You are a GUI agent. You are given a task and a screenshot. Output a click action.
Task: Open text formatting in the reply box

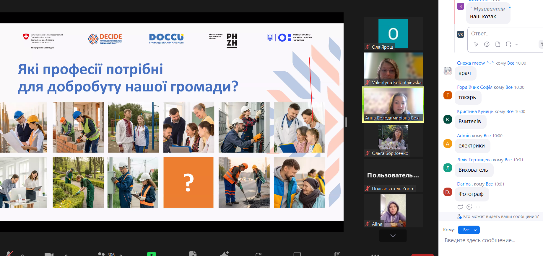click(476, 44)
